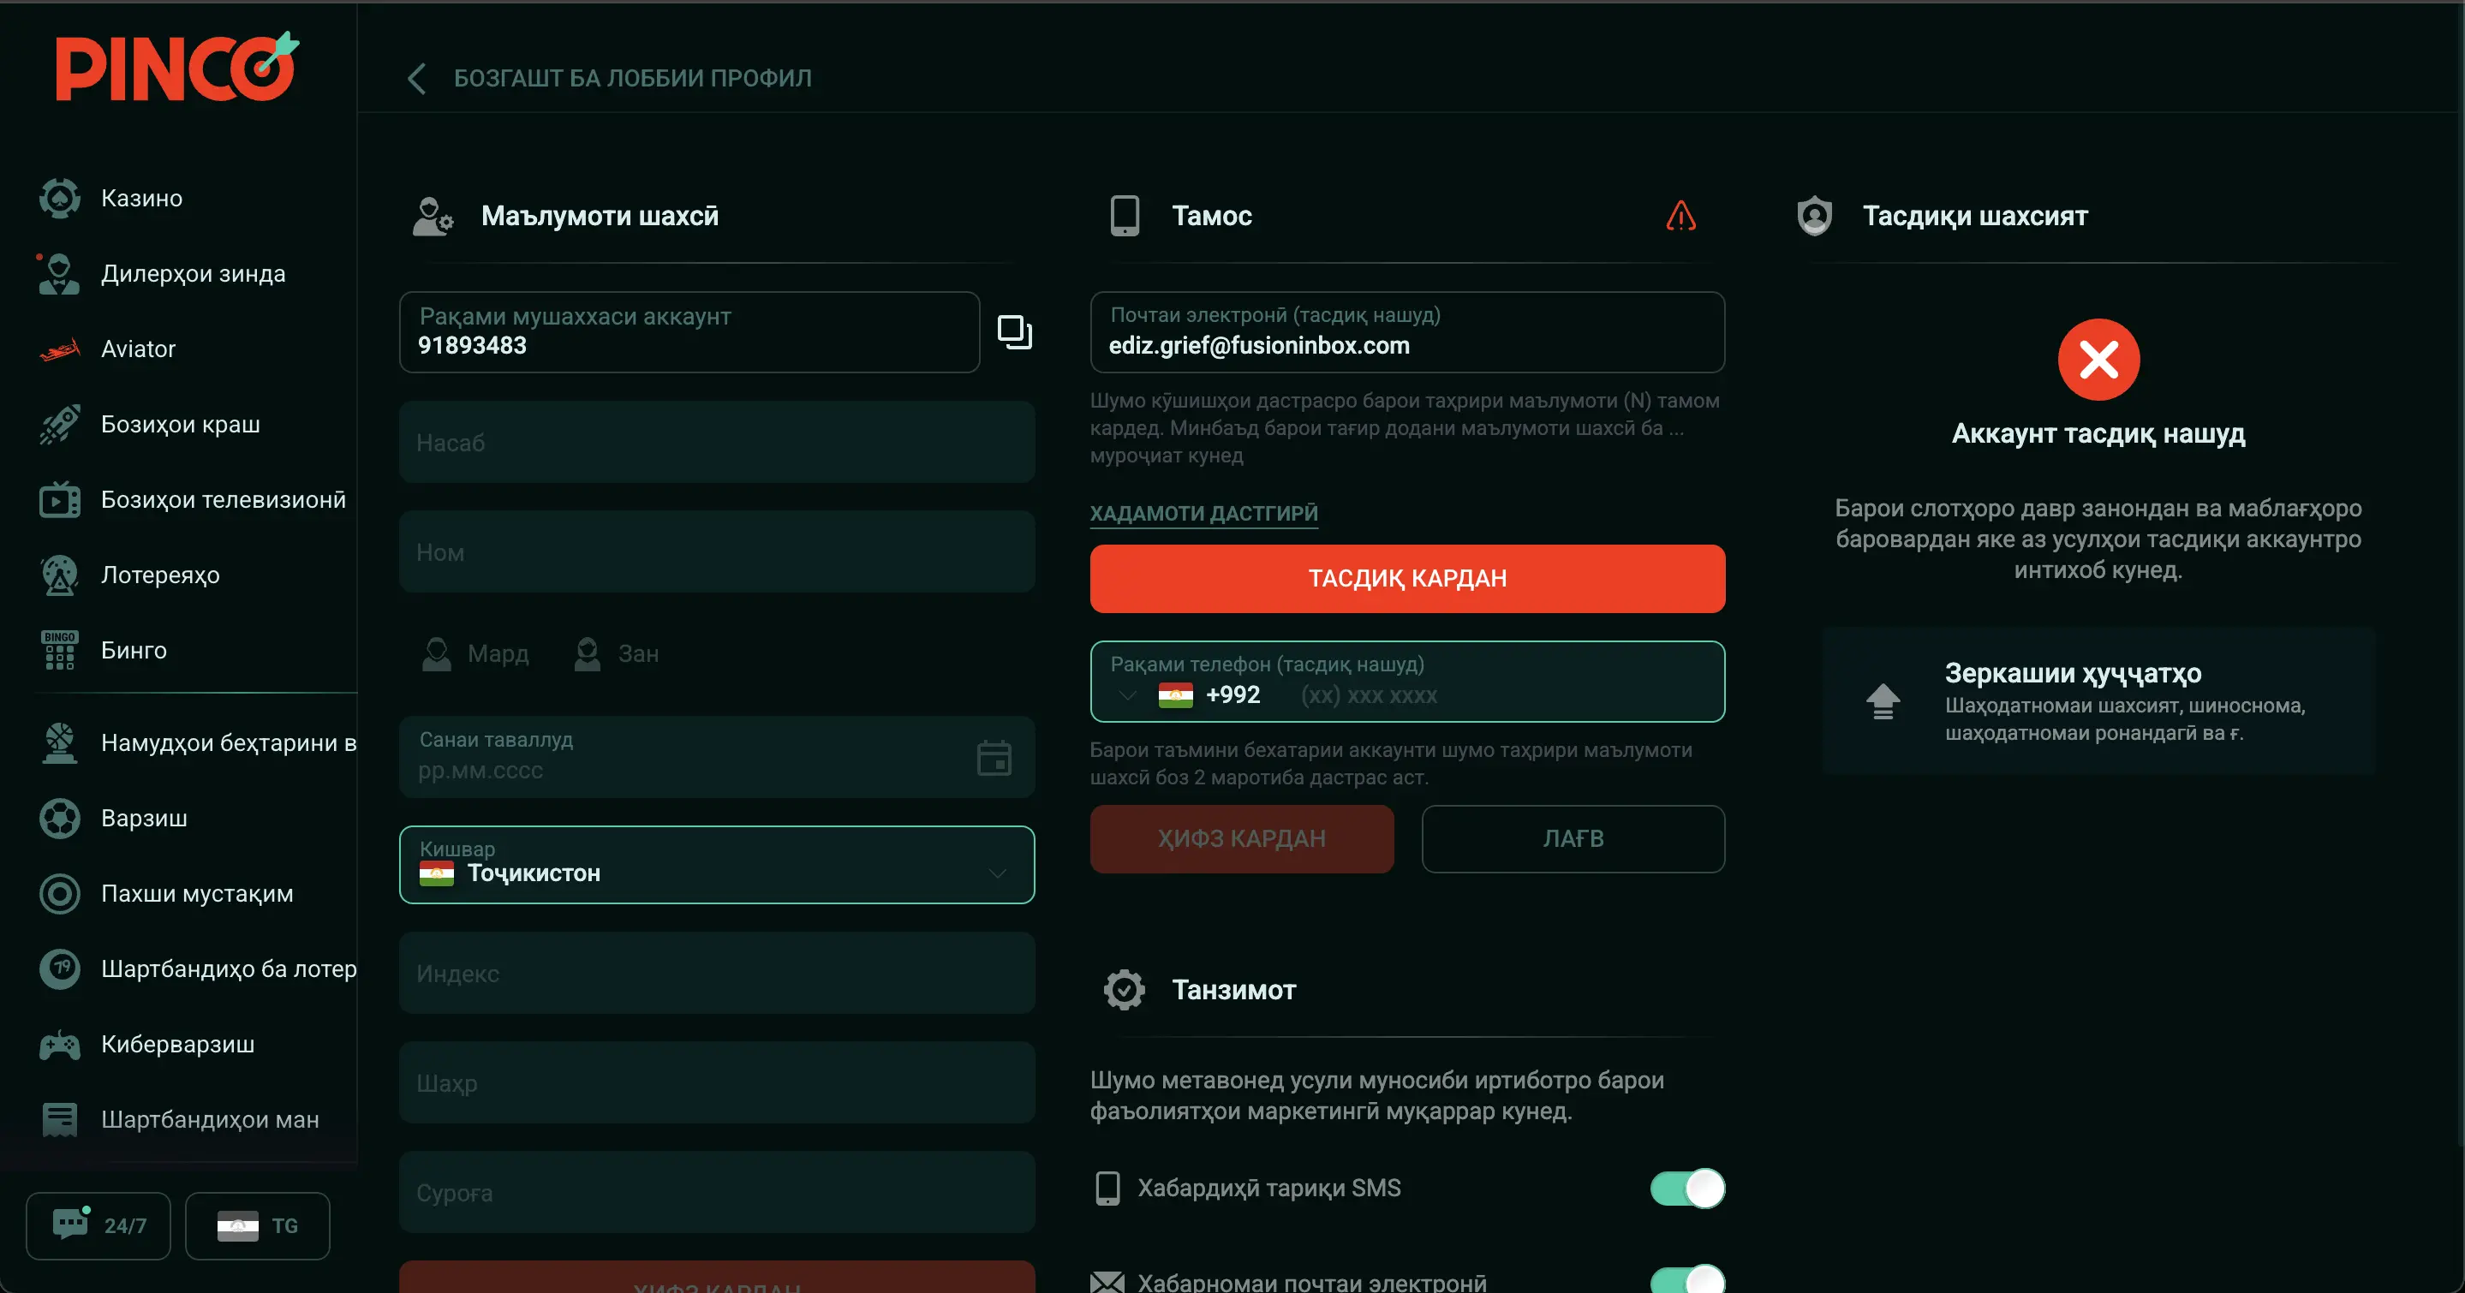This screenshot has width=2465, height=1293.
Task: Open the calendar date picker icon
Action: (x=994, y=758)
